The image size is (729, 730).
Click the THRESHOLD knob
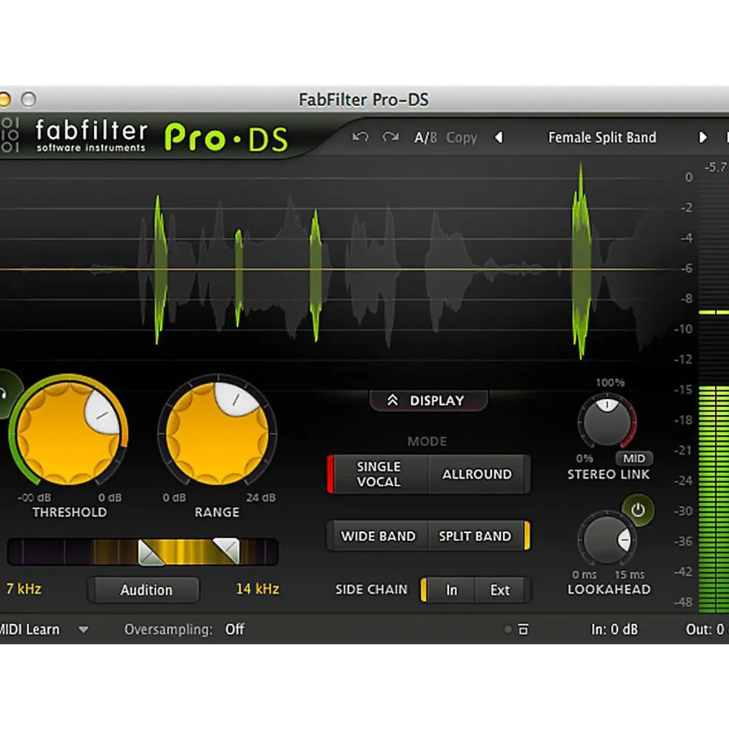(69, 434)
